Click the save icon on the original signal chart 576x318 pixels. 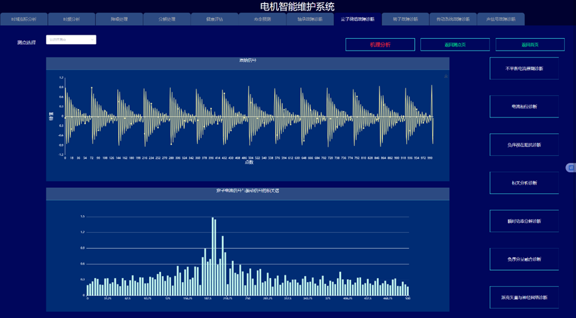coord(445,77)
